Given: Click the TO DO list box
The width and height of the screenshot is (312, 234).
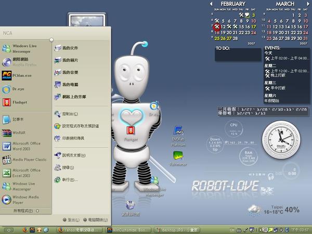Looking at the screenshot, I should point(238,54).
